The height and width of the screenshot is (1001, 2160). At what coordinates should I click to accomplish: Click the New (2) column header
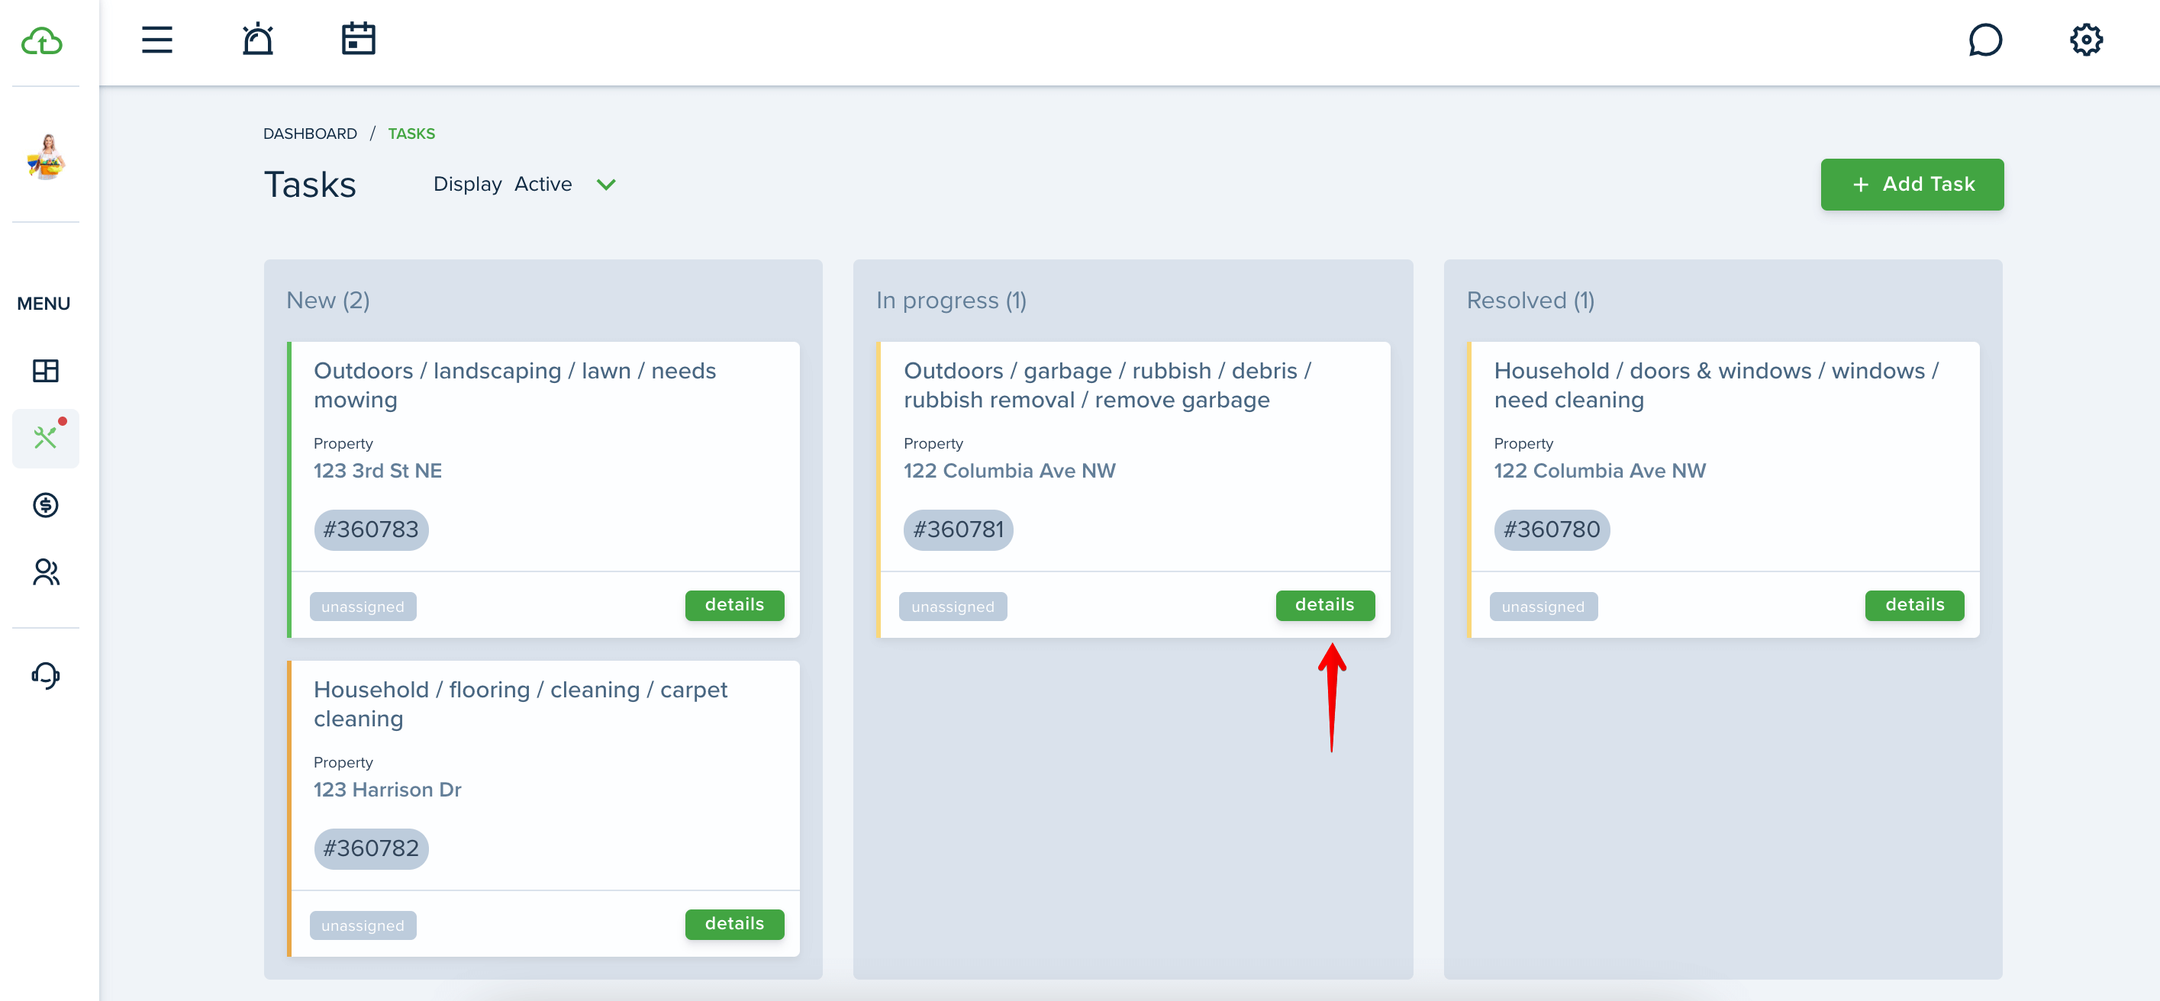328,300
